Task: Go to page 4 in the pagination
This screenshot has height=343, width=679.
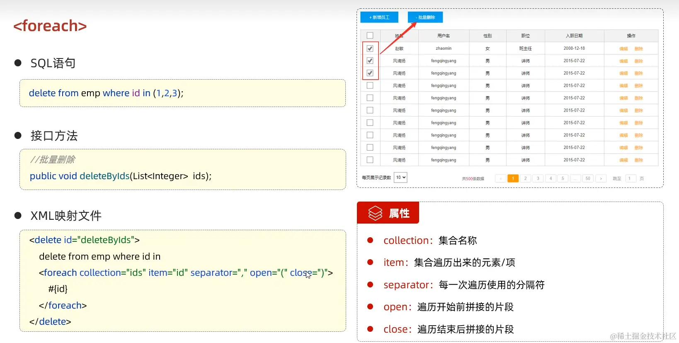Action: click(551, 178)
